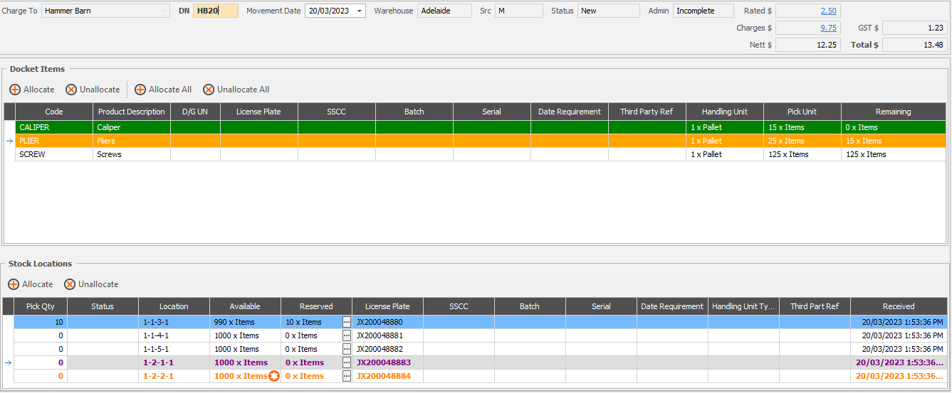Click the D/G UN column header
This screenshot has width=952, height=393.
click(x=195, y=112)
